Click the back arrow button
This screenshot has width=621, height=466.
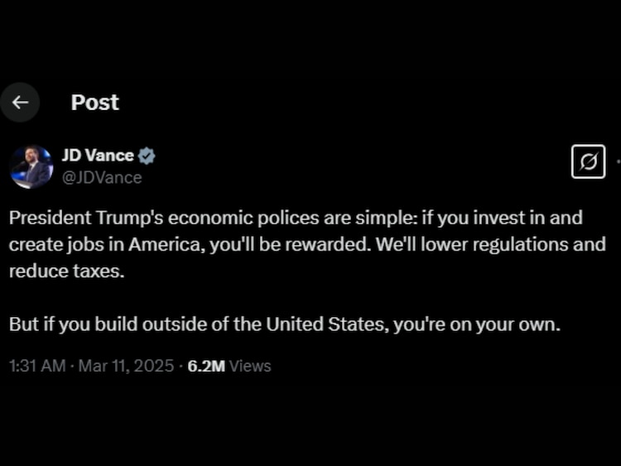pyautogui.click(x=20, y=102)
